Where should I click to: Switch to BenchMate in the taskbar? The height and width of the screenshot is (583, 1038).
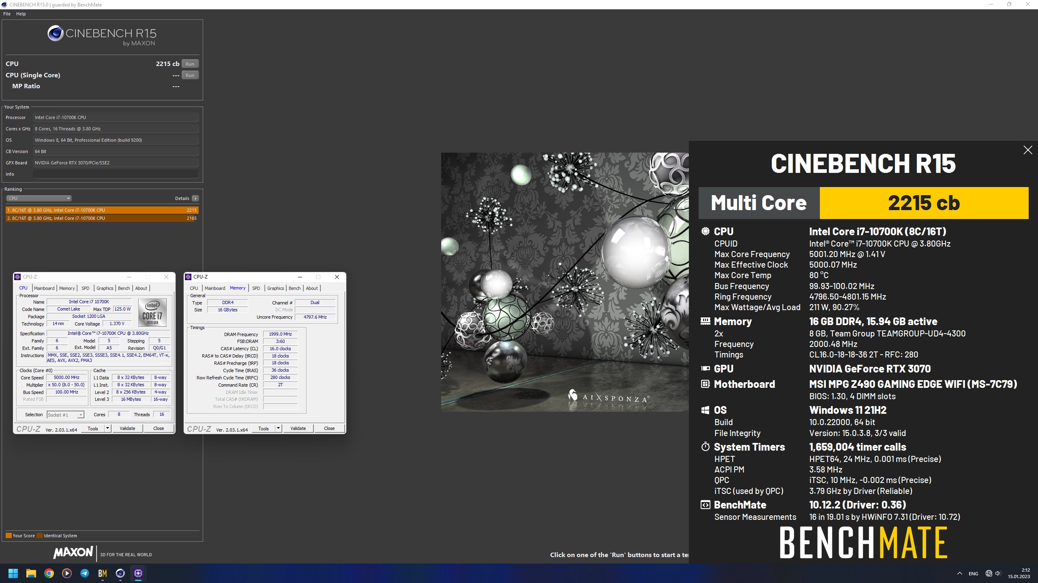coord(103,573)
